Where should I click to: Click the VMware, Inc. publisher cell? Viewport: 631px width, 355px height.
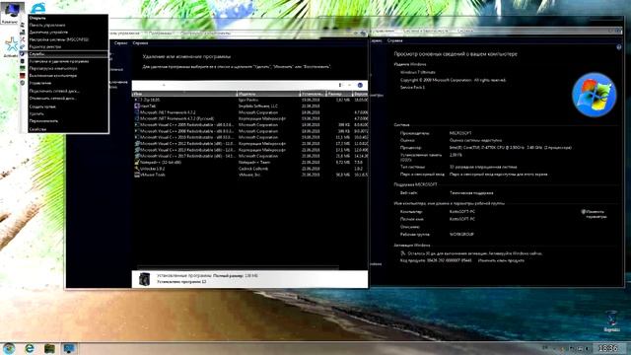click(x=249, y=175)
